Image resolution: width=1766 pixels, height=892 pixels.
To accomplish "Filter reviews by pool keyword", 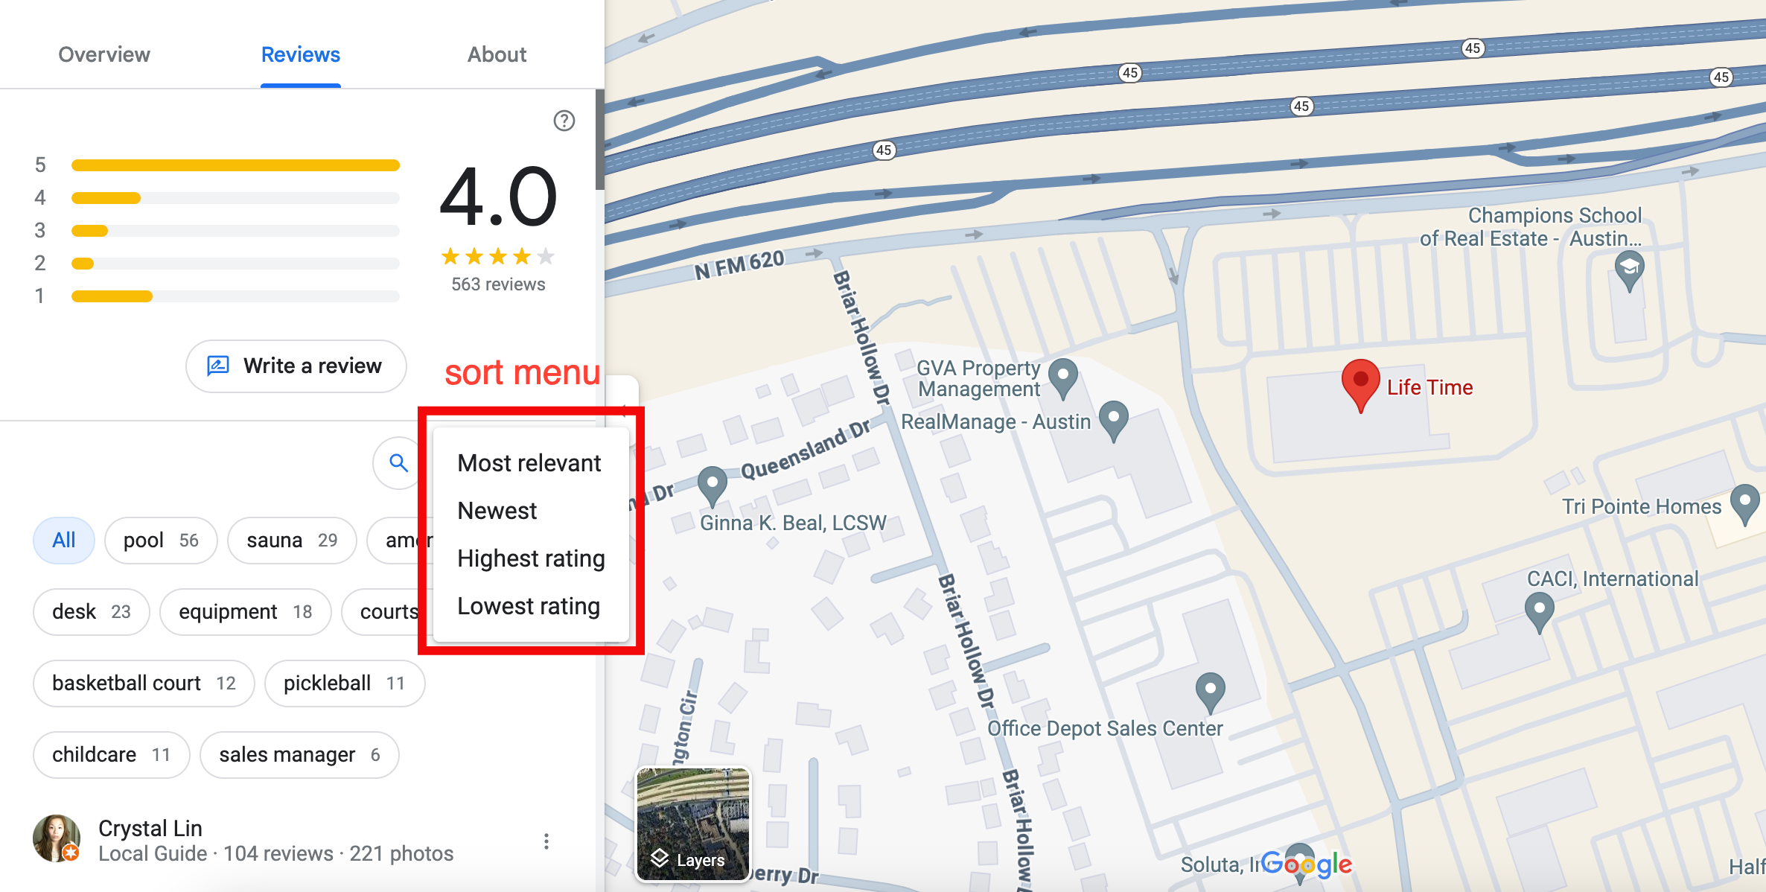I will tap(161, 541).
